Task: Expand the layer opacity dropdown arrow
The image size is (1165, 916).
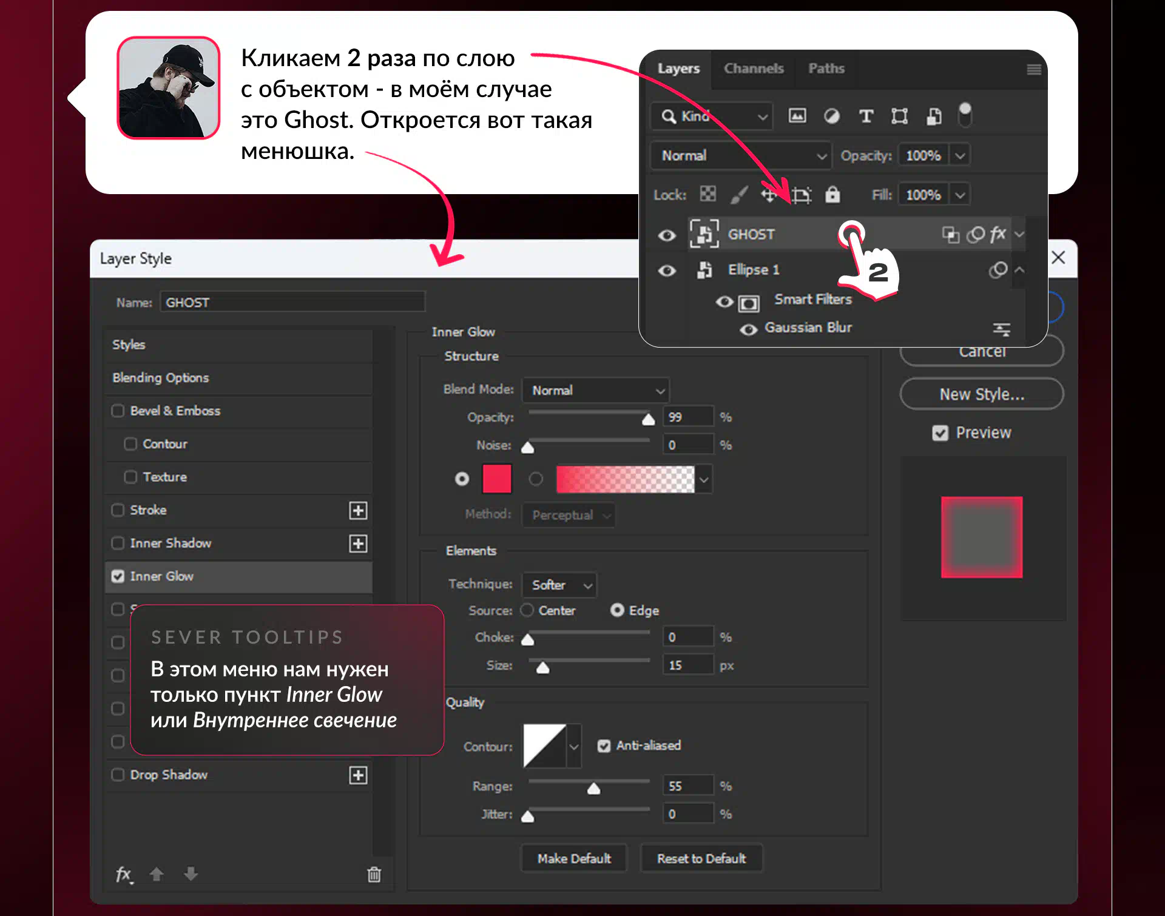Action: (x=960, y=155)
